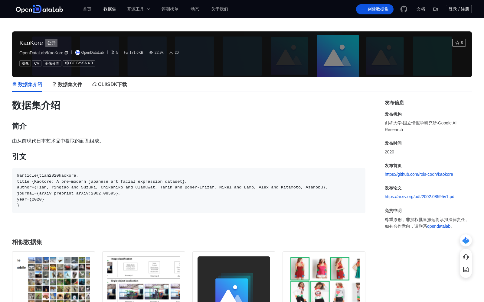Image resolution: width=484 pixels, height=302 pixels.
Task: Click the OpenDataLab publisher avatar icon
Action: tap(78, 53)
